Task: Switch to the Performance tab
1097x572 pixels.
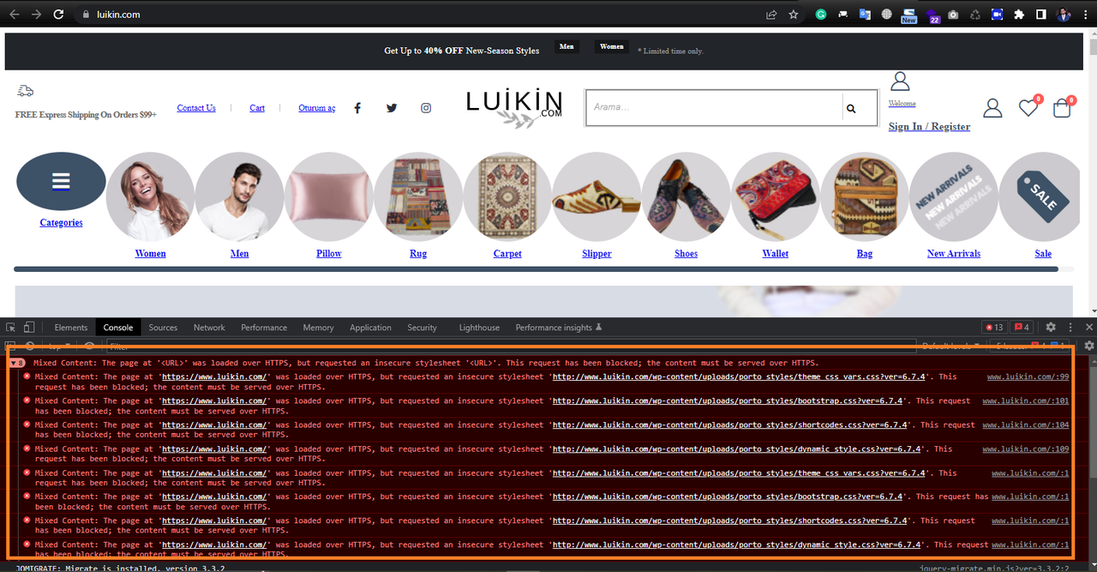Action: click(x=264, y=328)
